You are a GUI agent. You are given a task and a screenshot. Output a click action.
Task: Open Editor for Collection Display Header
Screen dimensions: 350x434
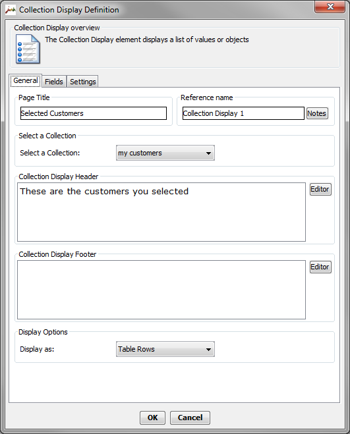point(320,189)
